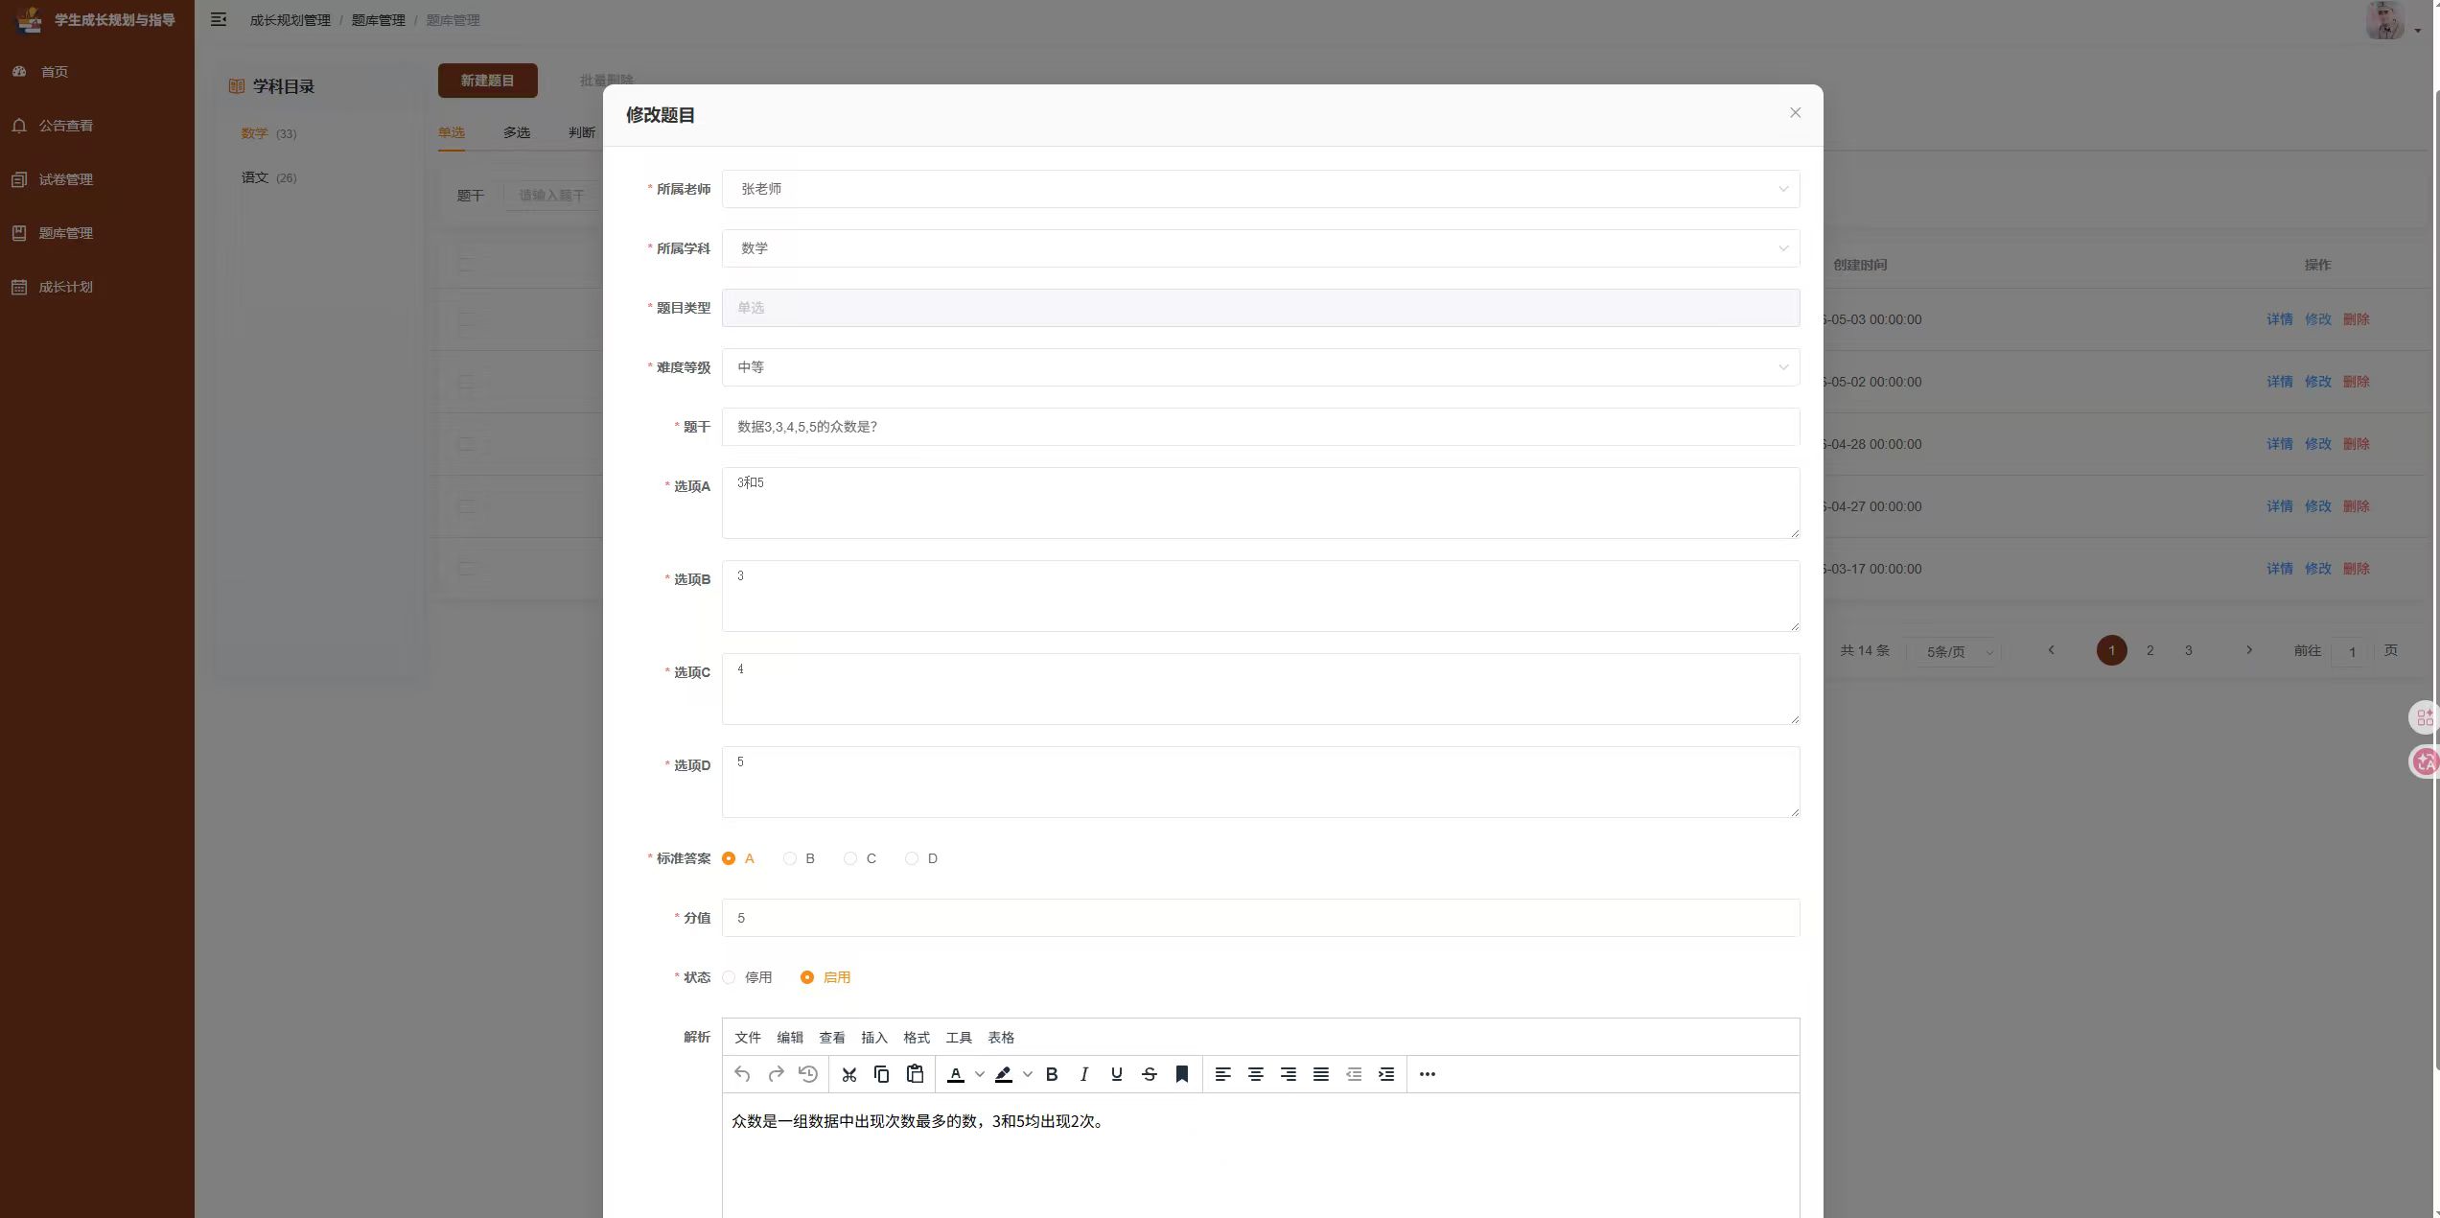Click 新建题目 button

click(487, 81)
